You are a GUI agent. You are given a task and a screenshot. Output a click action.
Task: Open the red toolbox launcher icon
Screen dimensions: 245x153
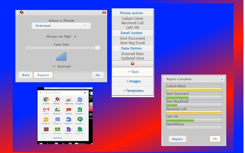[46, 129]
